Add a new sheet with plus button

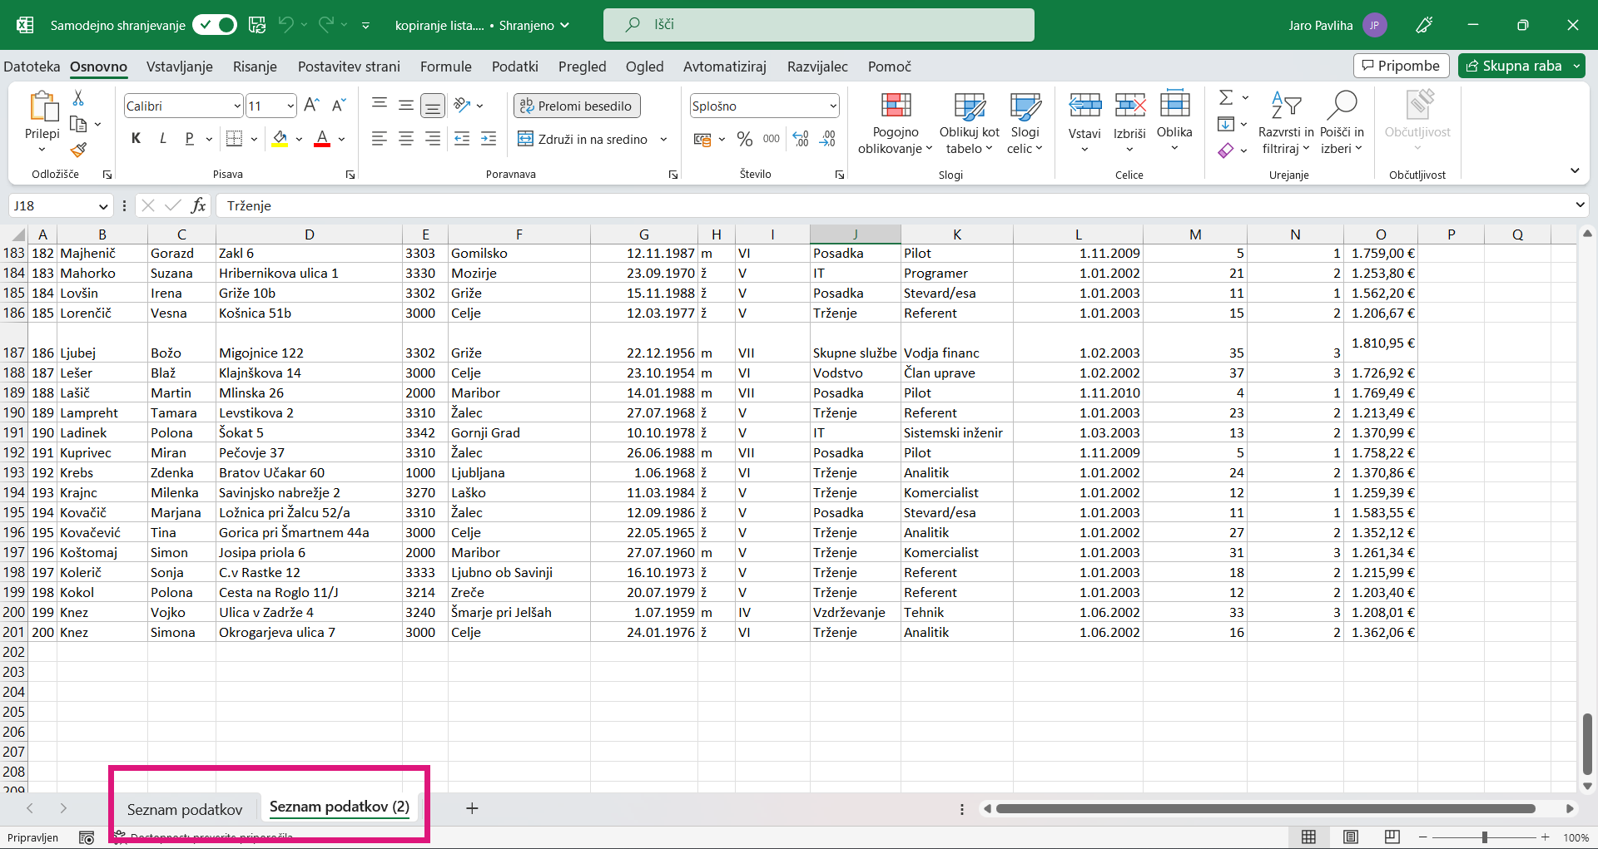tap(472, 808)
